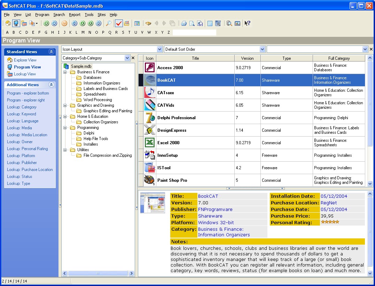Go to last record with blue arrow icon
This screenshot has width=375, height=286.
click(99, 23)
